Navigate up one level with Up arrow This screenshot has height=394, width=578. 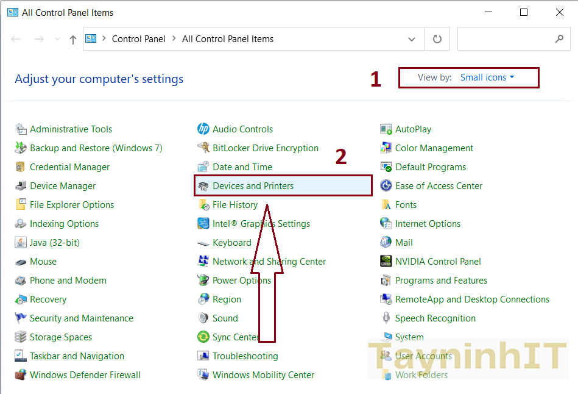tap(73, 39)
